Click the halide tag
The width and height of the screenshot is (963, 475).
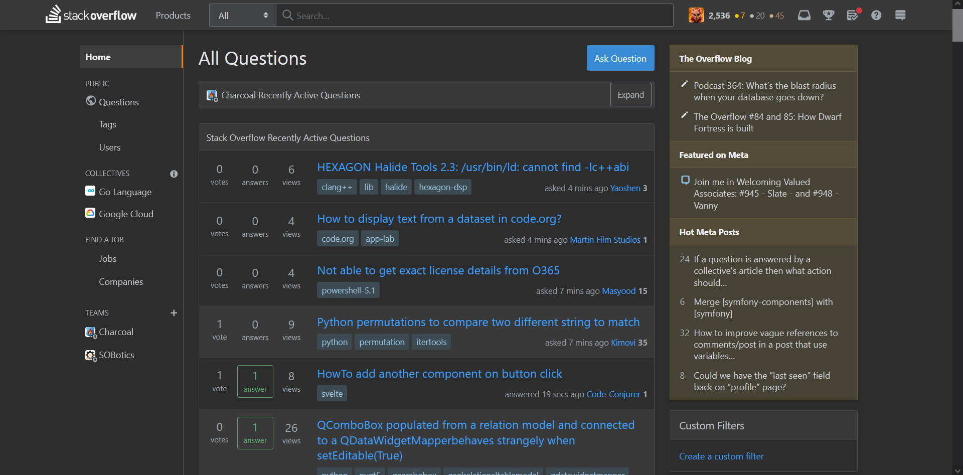(396, 187)
